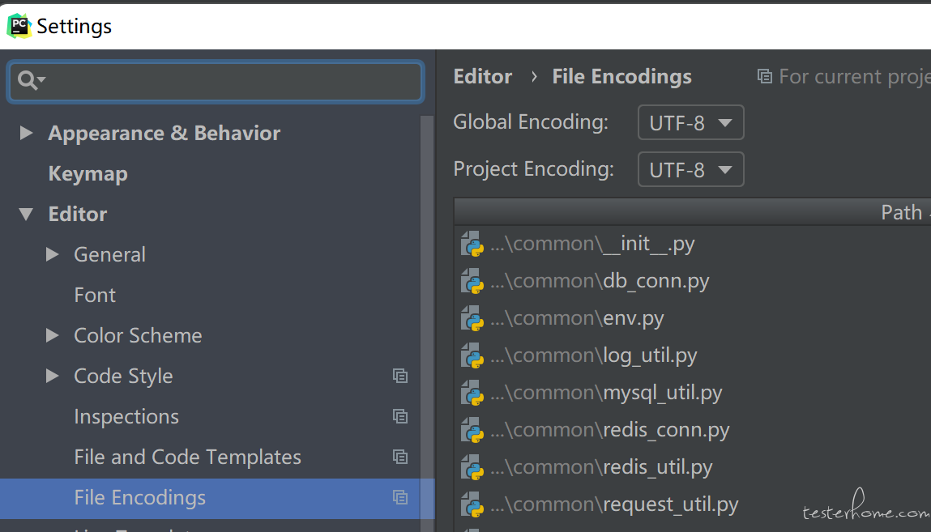Open Font settings
Screen dimensions: 931x532
coord(95,295)
